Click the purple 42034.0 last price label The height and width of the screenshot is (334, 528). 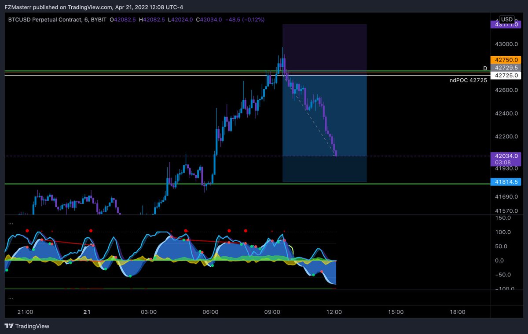click(x=506, y=156)
